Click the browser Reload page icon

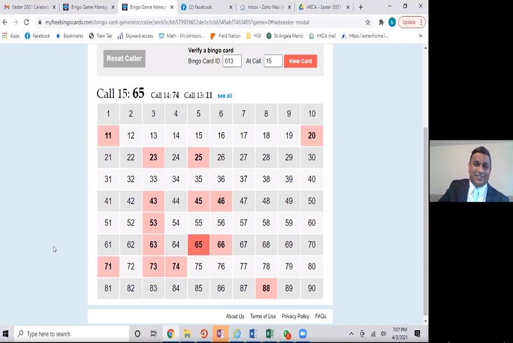[26, 22]
